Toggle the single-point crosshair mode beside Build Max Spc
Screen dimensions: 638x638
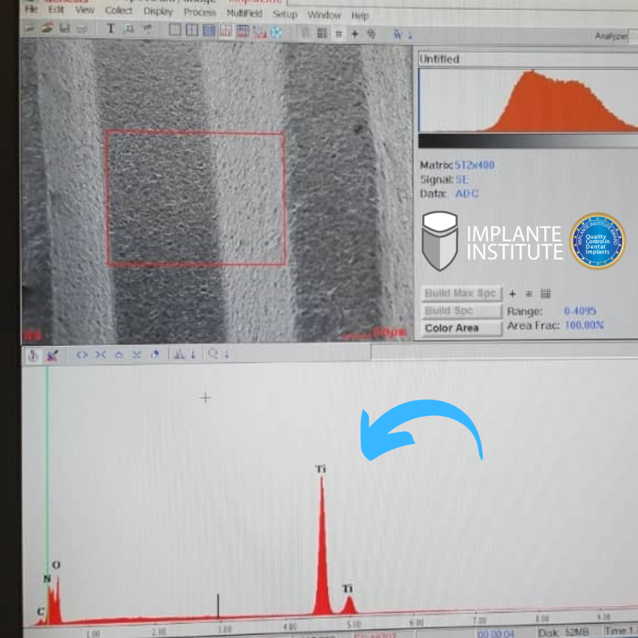tap(512, 294)
